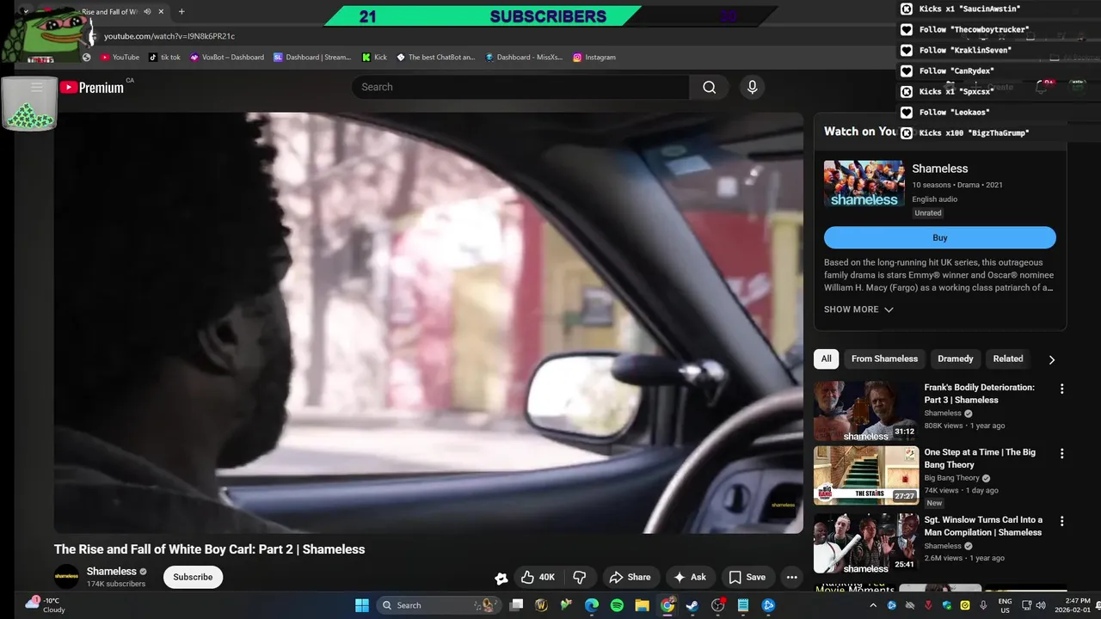Open the Shameless channel name link
This screenshot has height=619, width=1101.
[x=112, y=571]
